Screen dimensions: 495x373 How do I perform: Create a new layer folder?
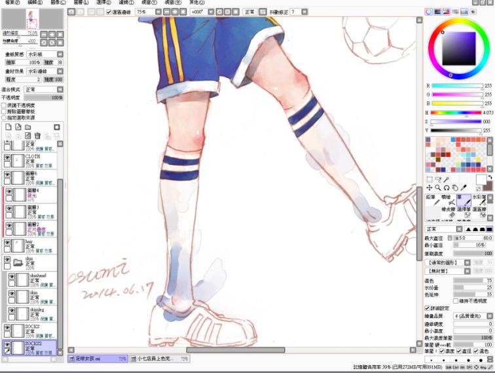28,127
